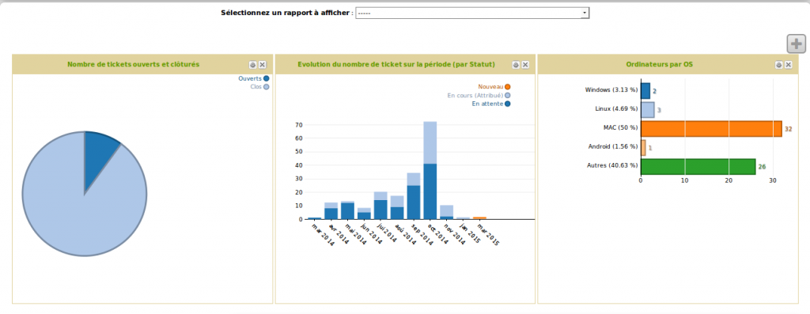Click the 'oct 2014' axis label
The image size is (810, 314).
click(x=437, y=235)
